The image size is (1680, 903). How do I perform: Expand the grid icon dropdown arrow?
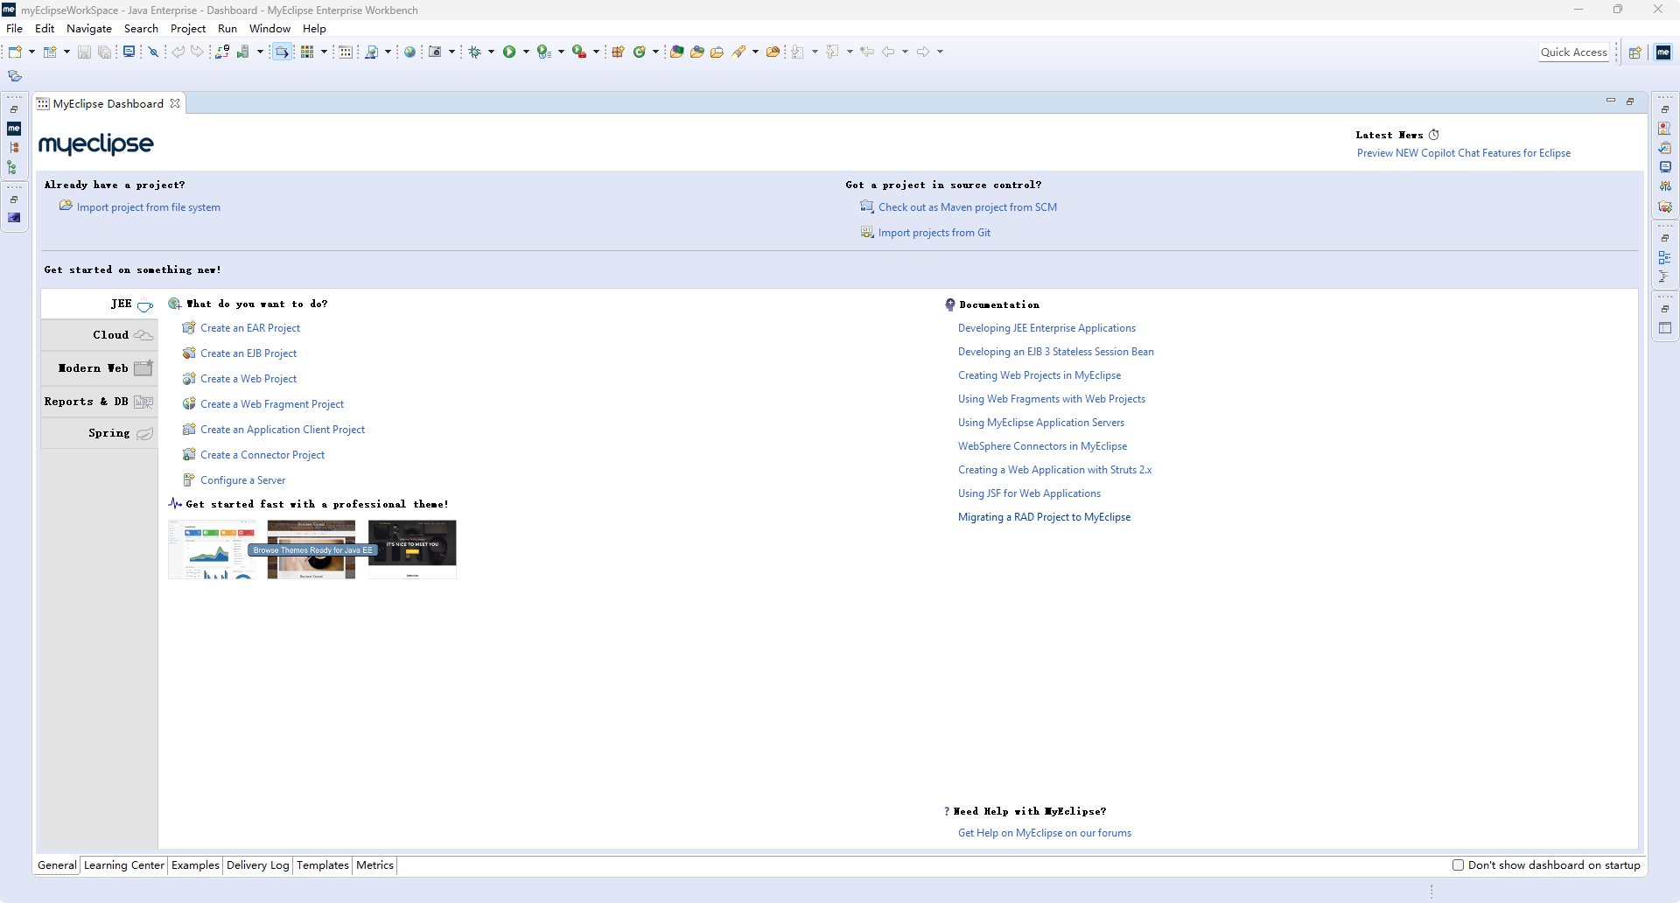pos(324,52)
